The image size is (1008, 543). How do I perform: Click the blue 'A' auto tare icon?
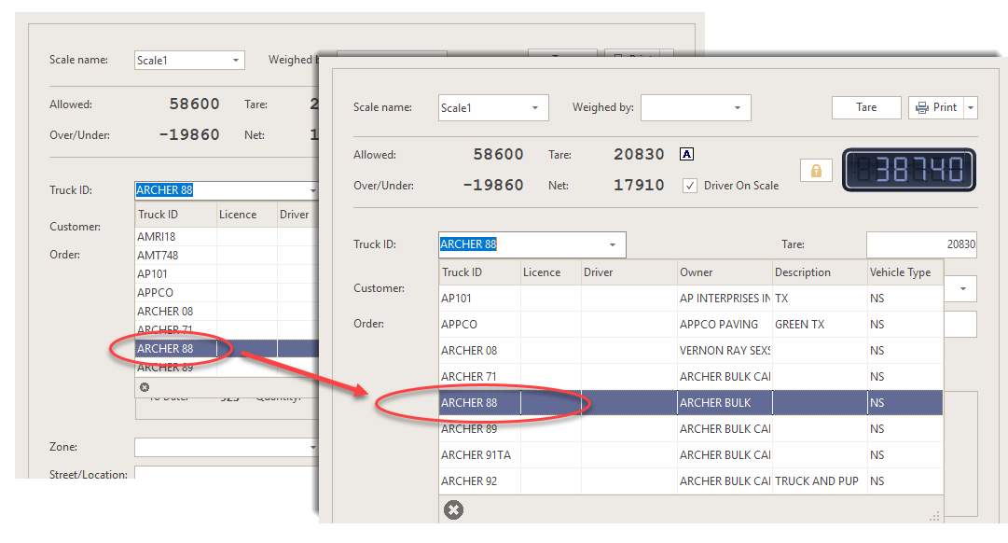coord(687,155)
